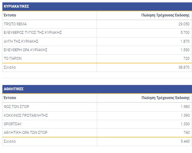Click the Σύνολο label in ΚΥΡΙΑΚΑΤΙΚΕΣ table
This screenshot has height=153, width=192.
pos(9,67)
